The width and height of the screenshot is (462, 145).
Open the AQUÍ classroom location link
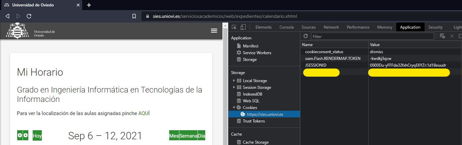click(144, 113)
